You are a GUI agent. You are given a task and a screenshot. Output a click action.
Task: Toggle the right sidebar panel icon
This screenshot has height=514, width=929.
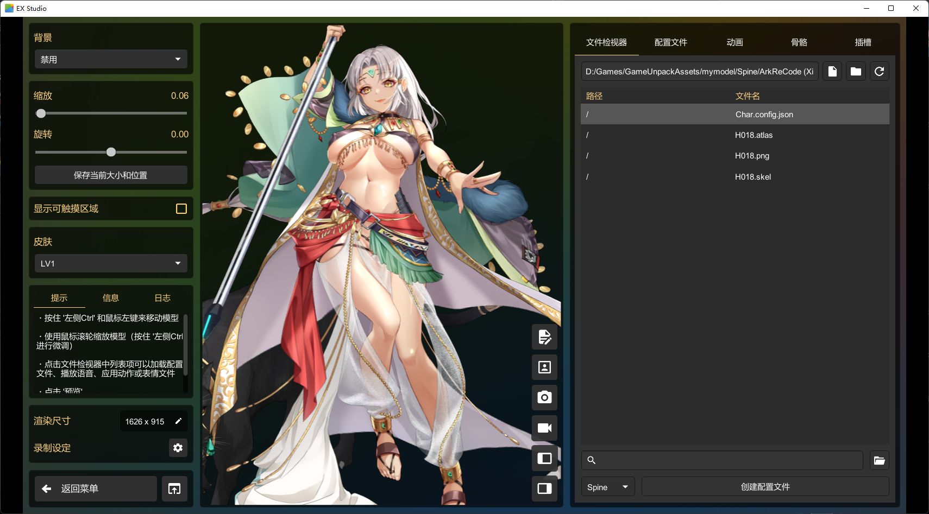click(x=544, y=488)
